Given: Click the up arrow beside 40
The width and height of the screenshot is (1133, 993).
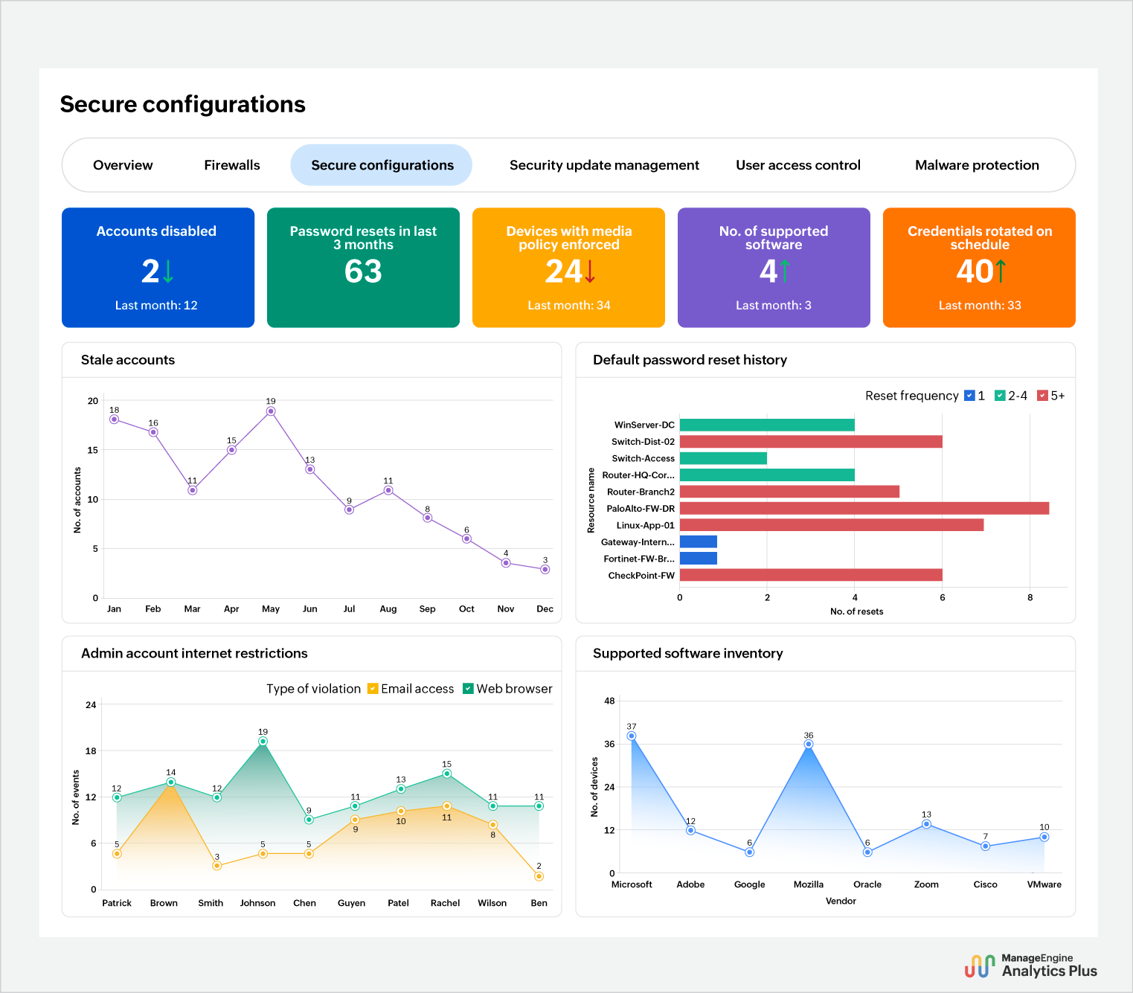Looking at the screenshot, I should (1001, 271).
